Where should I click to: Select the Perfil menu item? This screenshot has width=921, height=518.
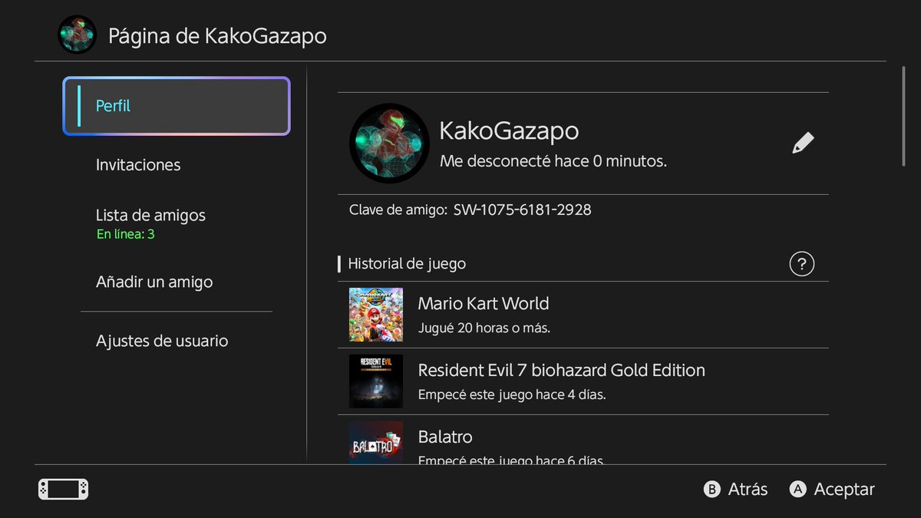click(x=177, y=106)
